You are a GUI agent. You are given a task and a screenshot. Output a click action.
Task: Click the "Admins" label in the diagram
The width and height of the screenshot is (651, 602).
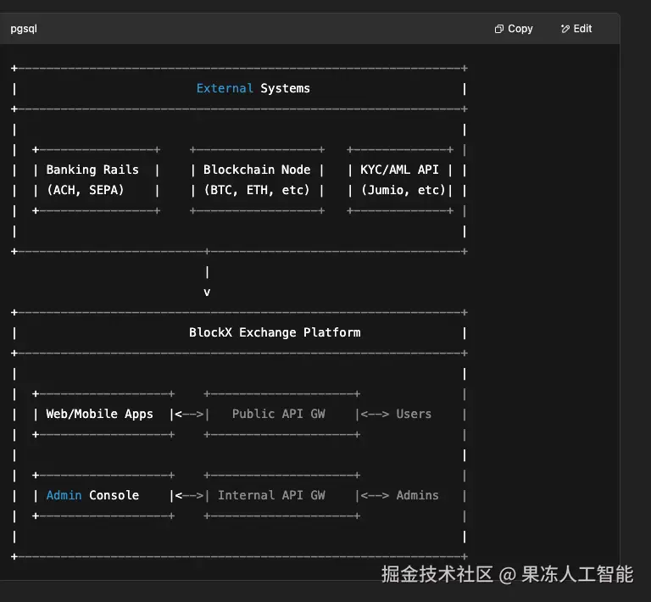417,495
